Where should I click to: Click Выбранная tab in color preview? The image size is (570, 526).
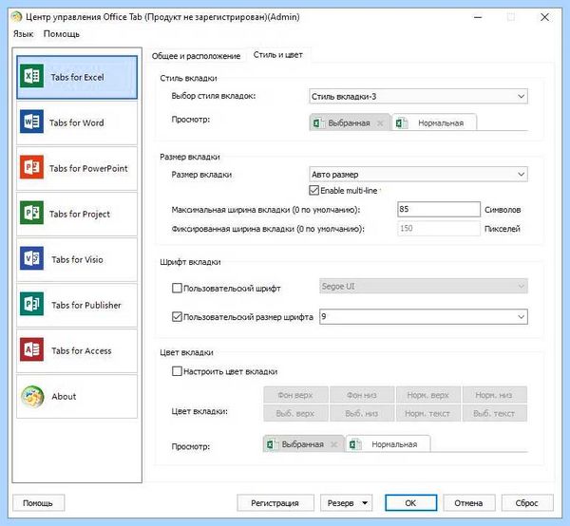pos(303,444)
